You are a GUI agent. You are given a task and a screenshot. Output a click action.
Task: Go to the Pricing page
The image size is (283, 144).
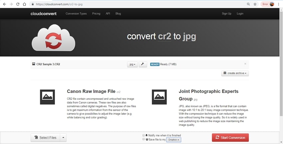pyautogui.click(x=96, y=14)
